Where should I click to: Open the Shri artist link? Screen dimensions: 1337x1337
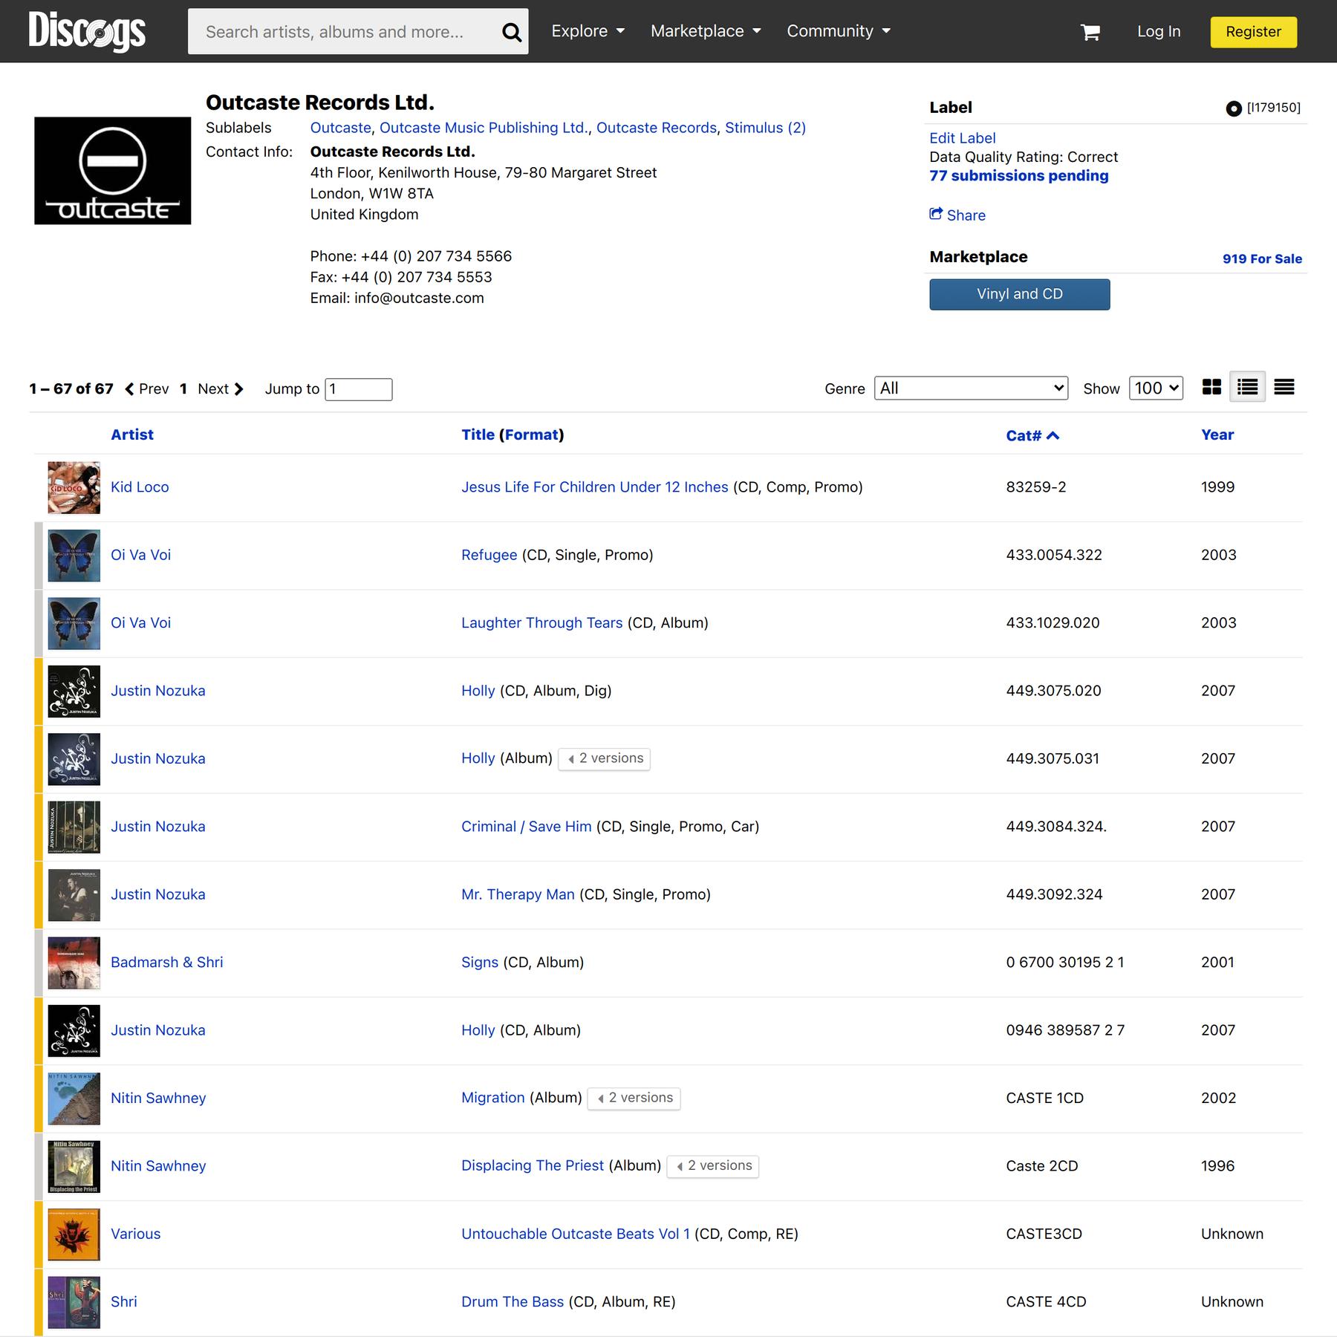click(123, 1302)
